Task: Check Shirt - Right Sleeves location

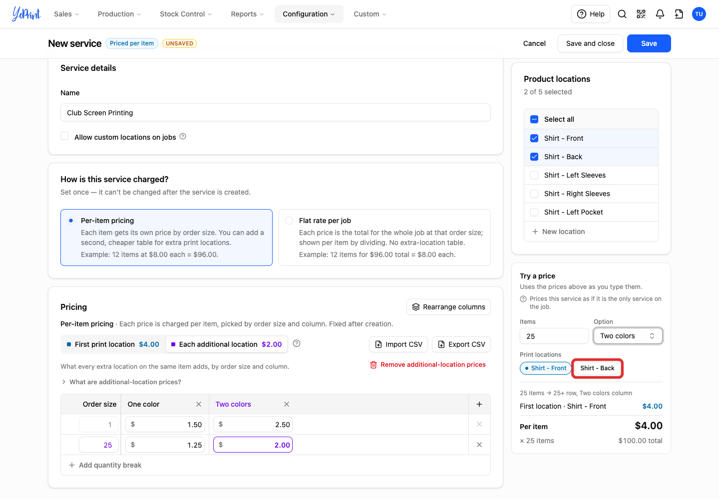Action: coord(534,194)
